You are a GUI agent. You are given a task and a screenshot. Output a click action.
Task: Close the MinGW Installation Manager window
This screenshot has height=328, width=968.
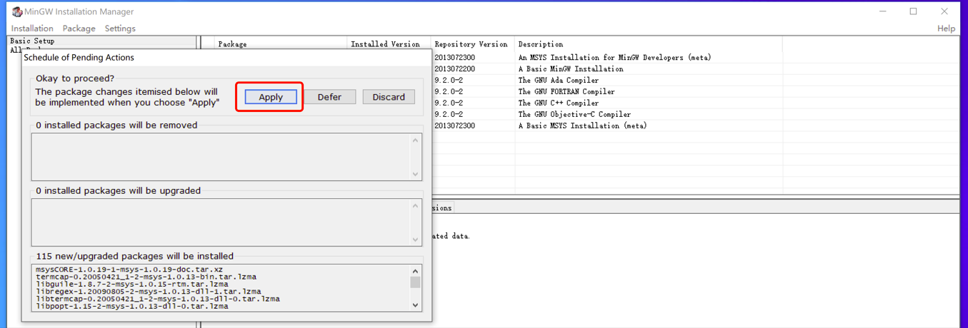point(945,11)
